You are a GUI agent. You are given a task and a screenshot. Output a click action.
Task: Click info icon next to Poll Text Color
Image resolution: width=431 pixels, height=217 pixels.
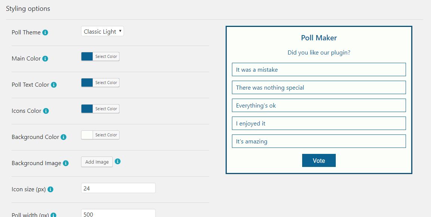(x=54, y=85)
